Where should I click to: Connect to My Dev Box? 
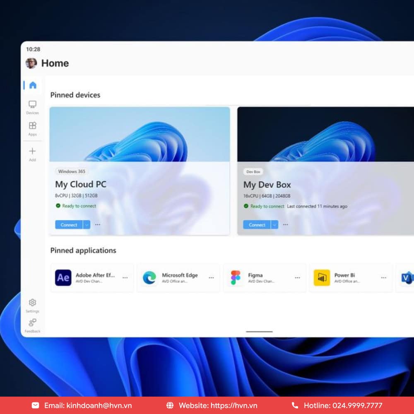coord(257,225)
